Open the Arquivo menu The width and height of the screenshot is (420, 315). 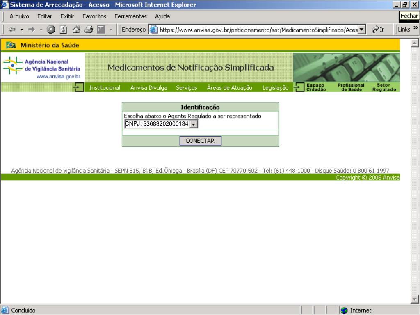pyautogui.click(x=19, y=16)
